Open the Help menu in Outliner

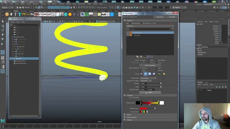(23, 22)
